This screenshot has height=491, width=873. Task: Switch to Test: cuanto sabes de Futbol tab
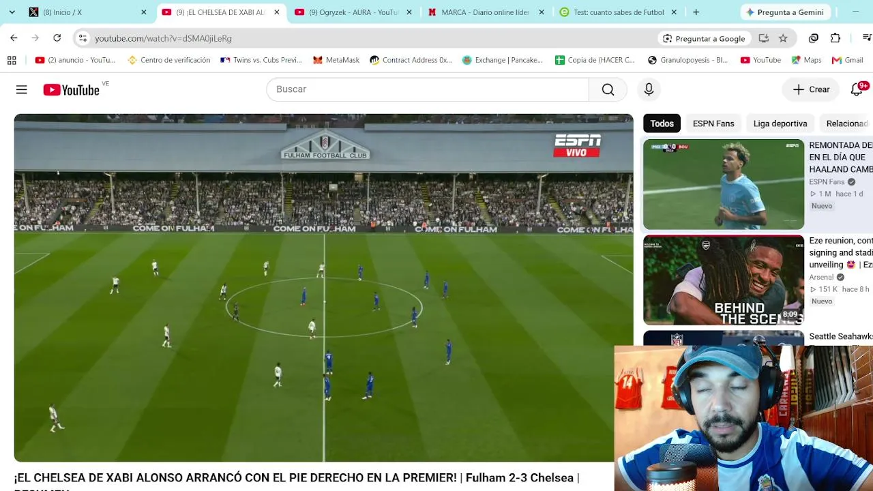coord(618,12)
